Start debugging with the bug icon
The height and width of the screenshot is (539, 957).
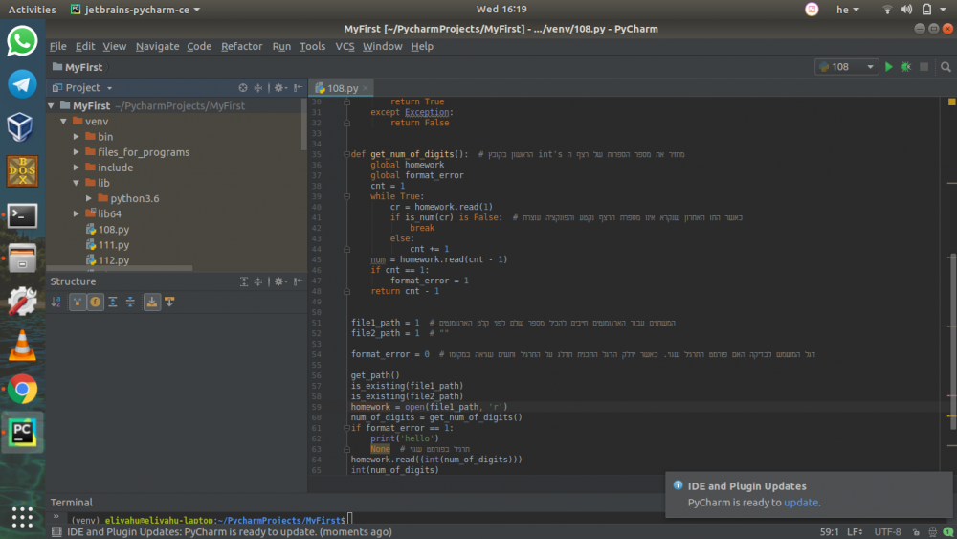[905, 67]
